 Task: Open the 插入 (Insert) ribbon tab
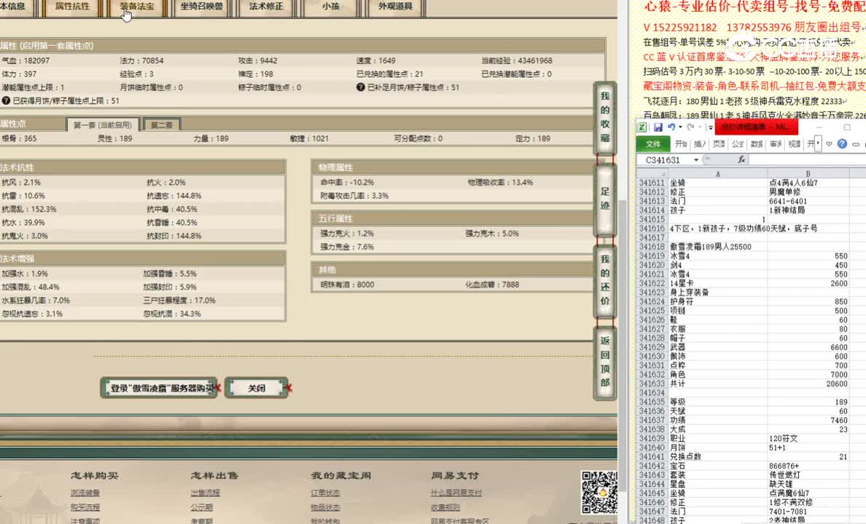pyautogui.click(x=700, y=144)
